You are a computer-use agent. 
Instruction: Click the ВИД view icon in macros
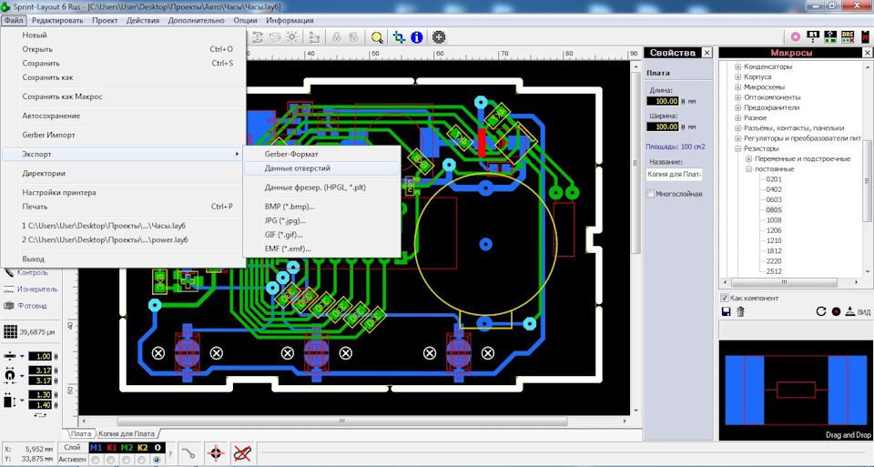pos(858,311)
